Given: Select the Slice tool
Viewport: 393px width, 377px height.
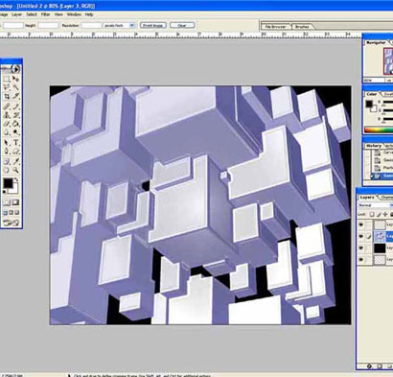Looking at the screenshot, I should (15, 96).
